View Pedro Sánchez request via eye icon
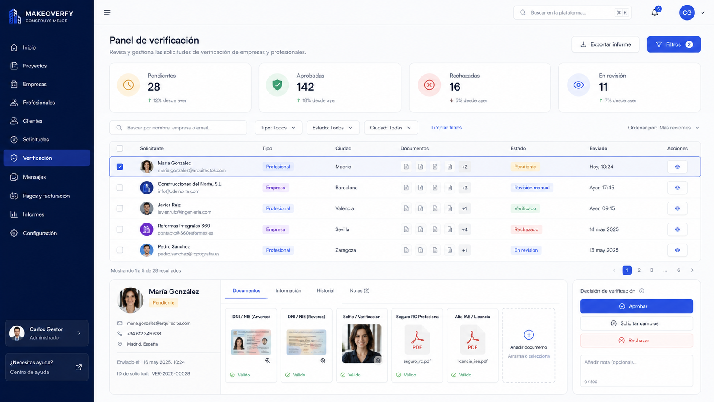714x402 pixels. (677, 250)
